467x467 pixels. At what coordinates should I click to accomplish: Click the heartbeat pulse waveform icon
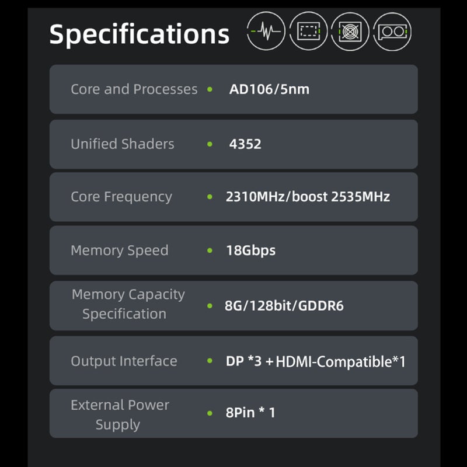click(266, 31)
